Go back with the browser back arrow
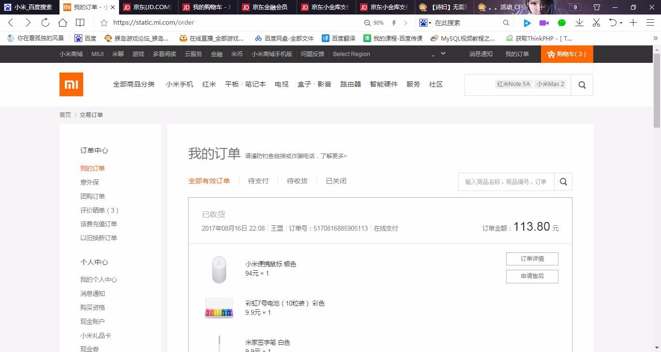This screenshot has width=661, height=352. point(11,23)
